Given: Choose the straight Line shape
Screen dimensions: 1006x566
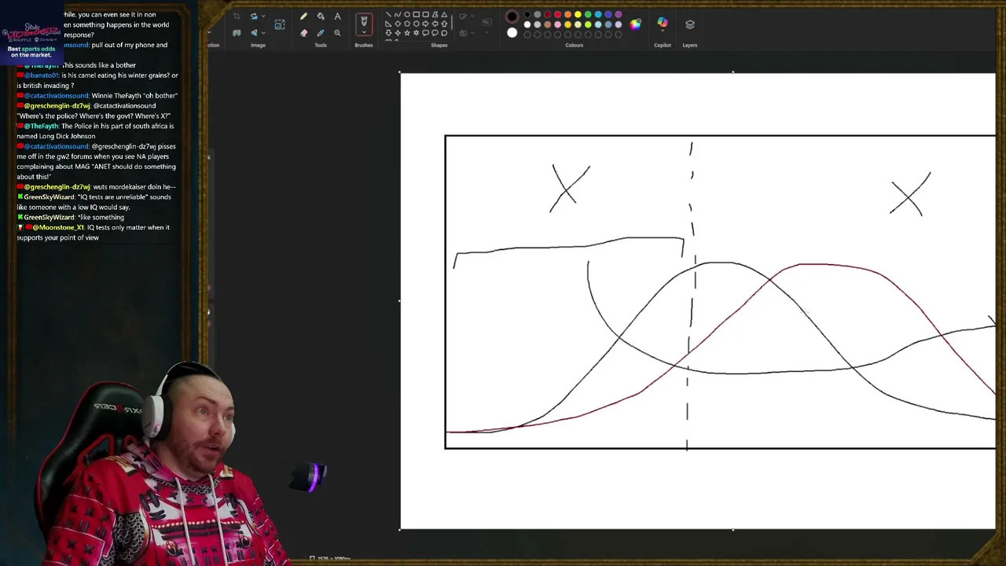Looking at the screenshot, I should tap(388, 15).
